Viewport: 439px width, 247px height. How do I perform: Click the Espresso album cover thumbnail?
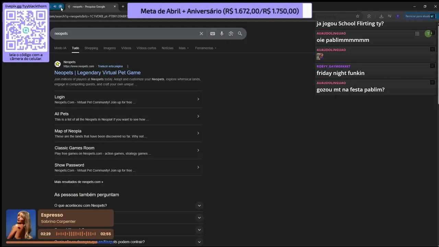coord(21,224)
